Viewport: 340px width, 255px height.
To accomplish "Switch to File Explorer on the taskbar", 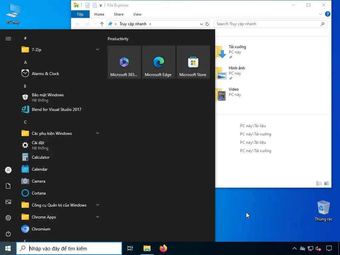I will pyautogui.click(x=147, y=248).
